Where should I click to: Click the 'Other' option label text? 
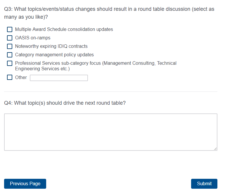click(x=21, y=78)
